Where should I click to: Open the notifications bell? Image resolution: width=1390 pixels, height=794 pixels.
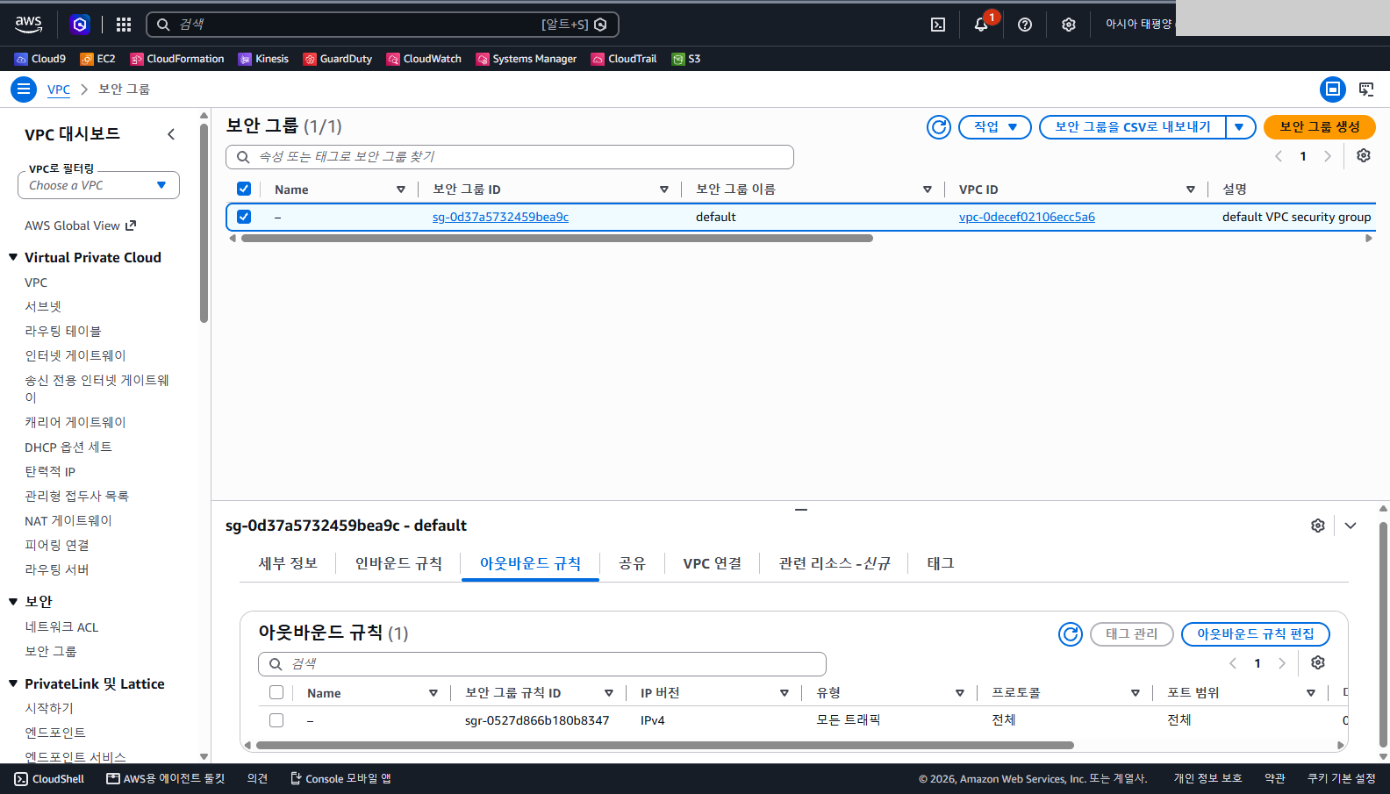(x=981, y=25)
